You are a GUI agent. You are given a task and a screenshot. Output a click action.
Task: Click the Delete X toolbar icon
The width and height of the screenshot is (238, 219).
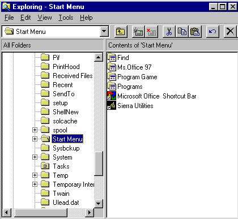pos(230,32)
